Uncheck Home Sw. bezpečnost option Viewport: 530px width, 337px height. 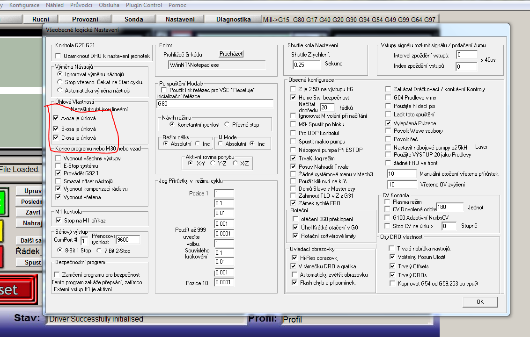(x=293, y=98)
